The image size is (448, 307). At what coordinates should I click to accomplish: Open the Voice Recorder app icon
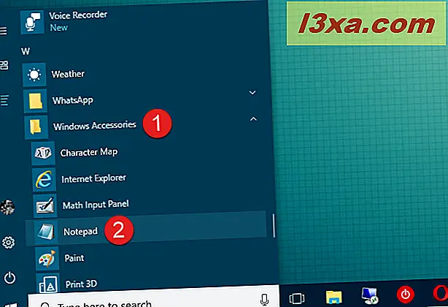32,22
